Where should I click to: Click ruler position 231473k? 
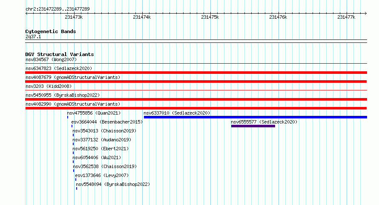[x=74, y=17]
